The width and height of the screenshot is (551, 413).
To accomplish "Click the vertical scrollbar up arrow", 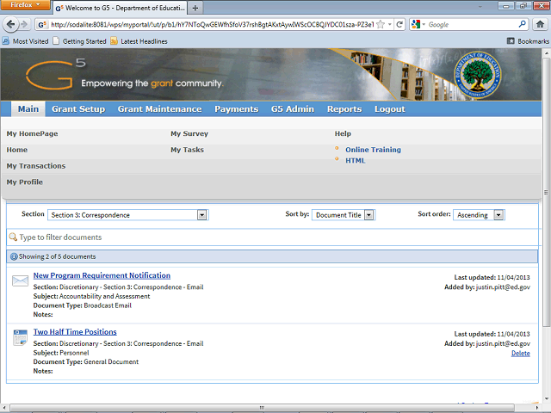I will [547, 53].
